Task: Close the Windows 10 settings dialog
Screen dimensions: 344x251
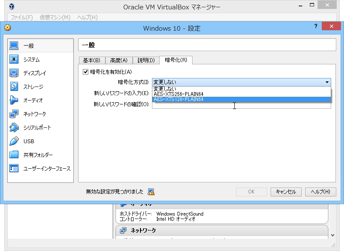Action: click(332, 26)
